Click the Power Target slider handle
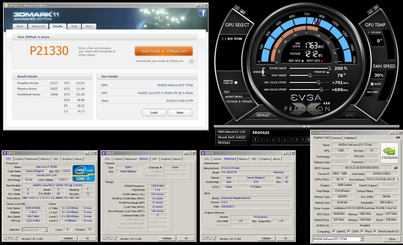Viewport: 403px width, 245px height. click(329, 68)
